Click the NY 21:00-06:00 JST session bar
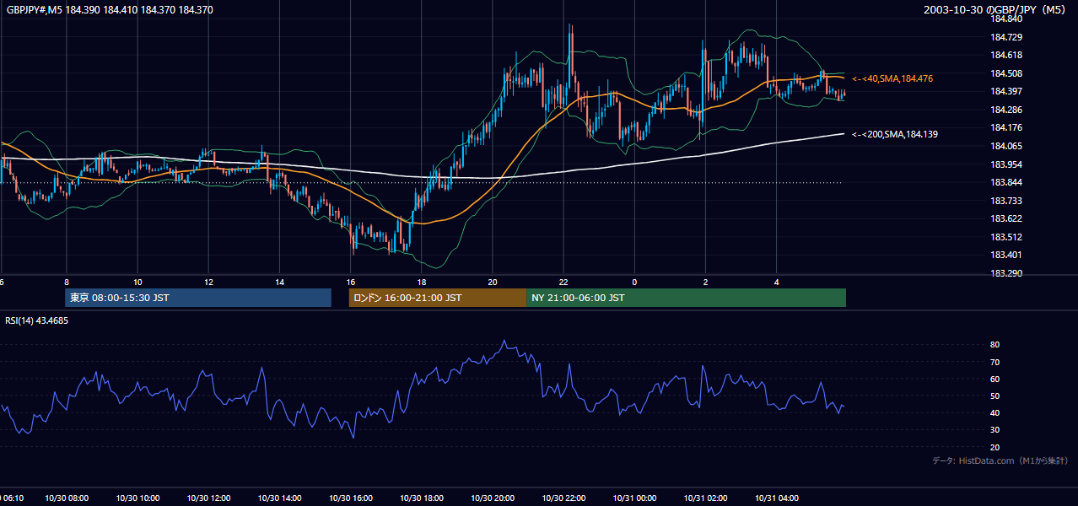 [686, 298]
